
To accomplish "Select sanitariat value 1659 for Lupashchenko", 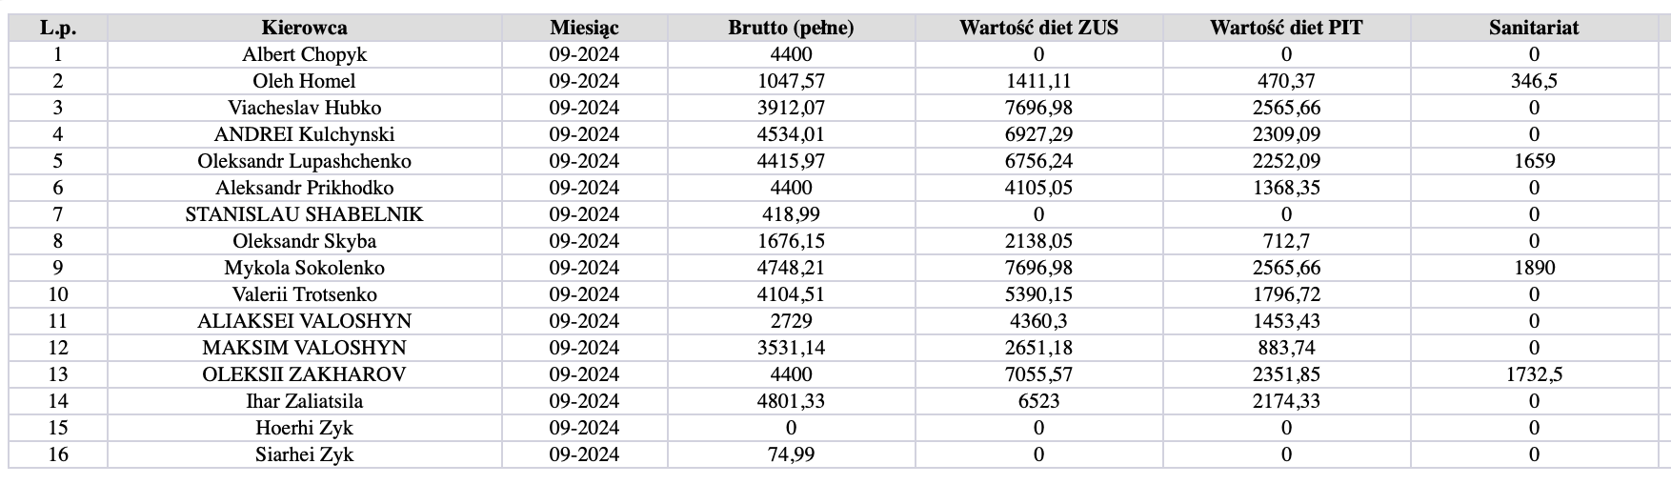I will (1534, 161).
